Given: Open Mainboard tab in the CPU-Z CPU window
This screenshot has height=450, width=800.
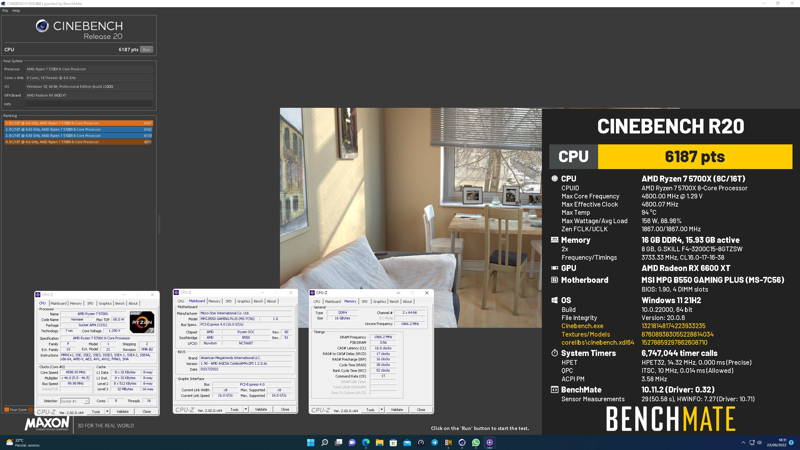Looking at the screenshot, I should pos(58,303).
